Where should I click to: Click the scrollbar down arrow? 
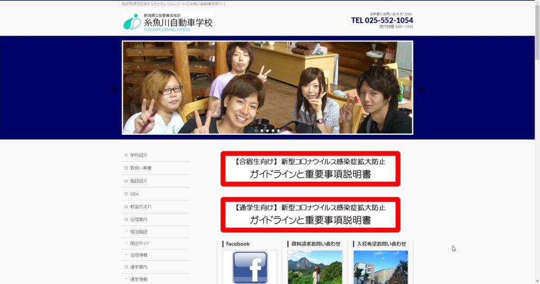coord(537,281)
